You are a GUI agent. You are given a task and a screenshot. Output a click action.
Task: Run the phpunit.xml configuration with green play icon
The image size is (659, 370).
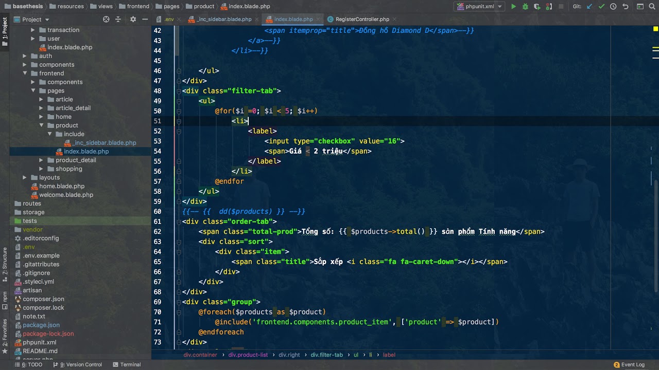point(513,7)
